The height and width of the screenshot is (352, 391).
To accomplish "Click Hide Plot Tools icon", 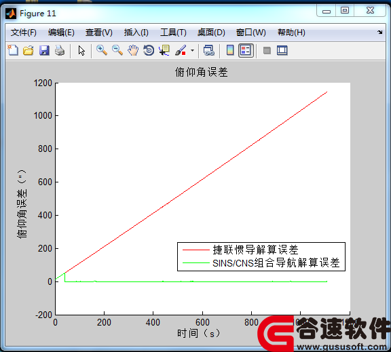I will coord(267,51).
